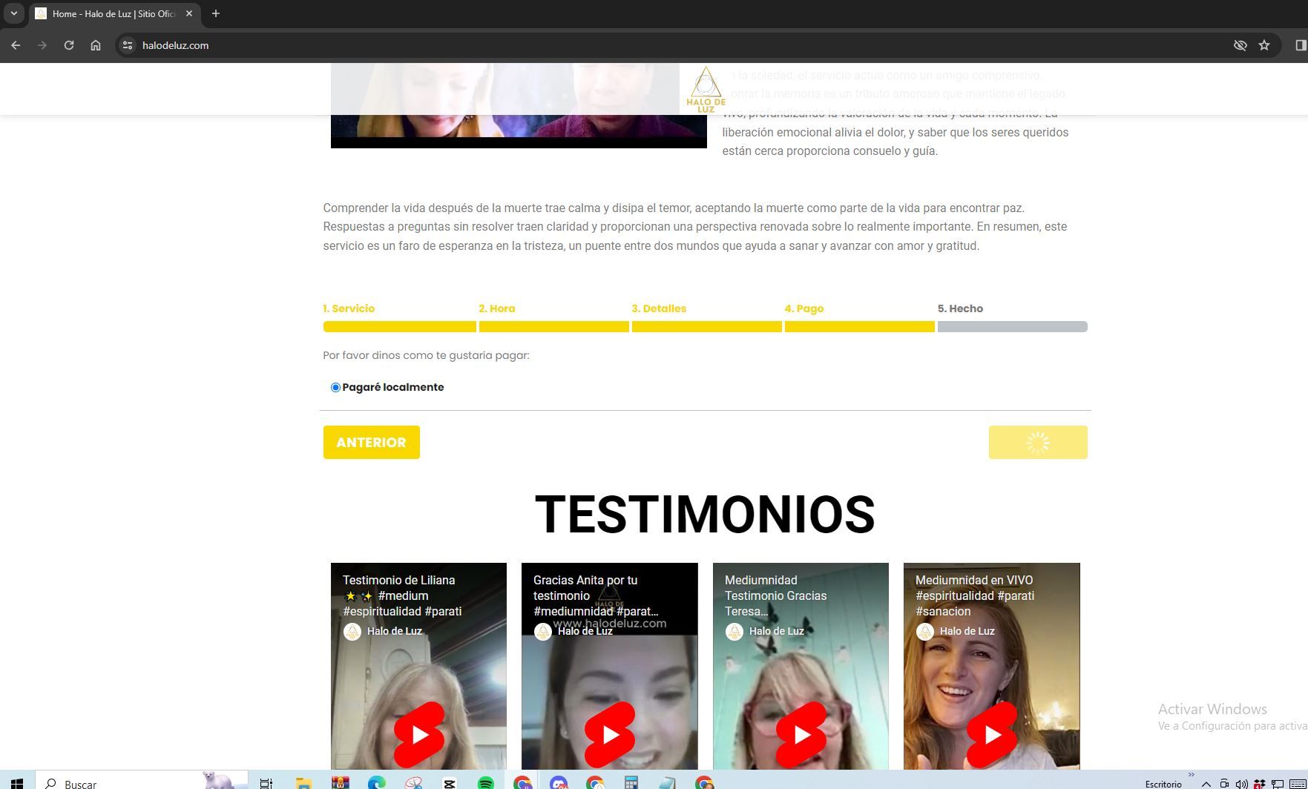Viewport: 1308px width, 789px height.
Task: Click the yellow Servicio progress bar
Action: click(x=400, y=326)
